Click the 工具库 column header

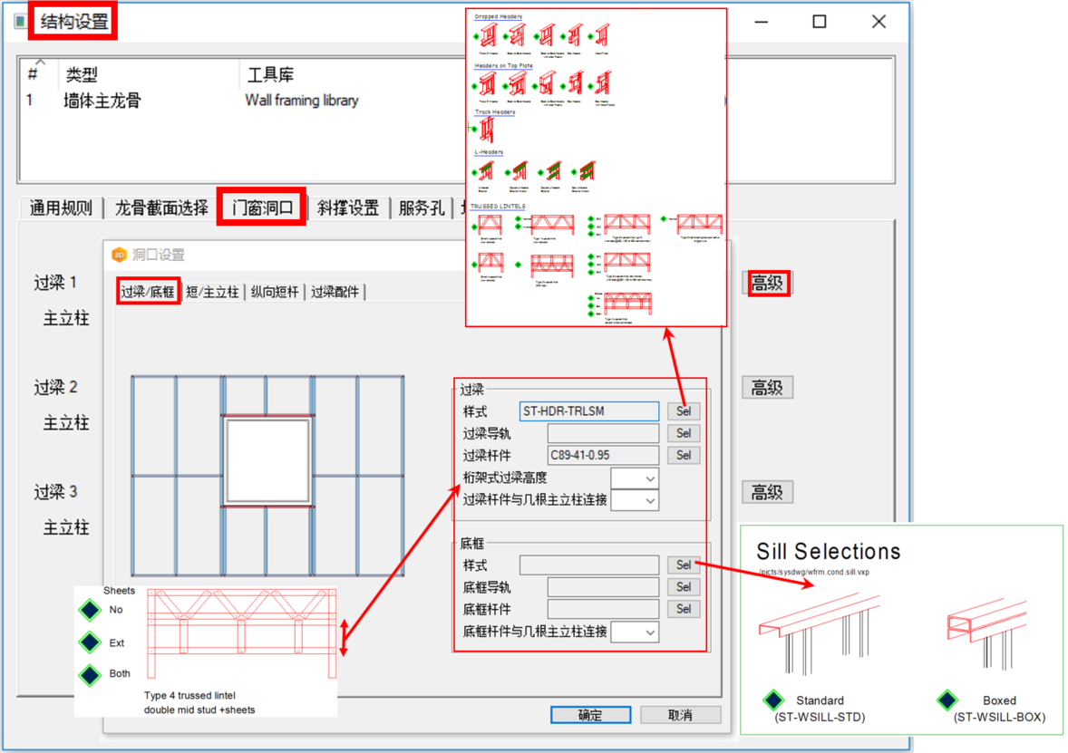pyautogui.click(x=270, y=74)
